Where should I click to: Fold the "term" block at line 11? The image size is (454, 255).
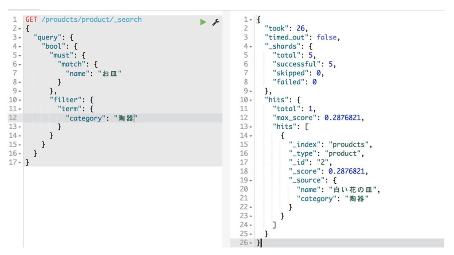point(20,109)
